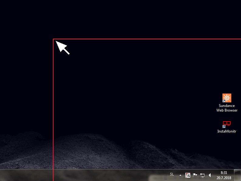Click the red rectangle's top edge line

pos(146,39)
